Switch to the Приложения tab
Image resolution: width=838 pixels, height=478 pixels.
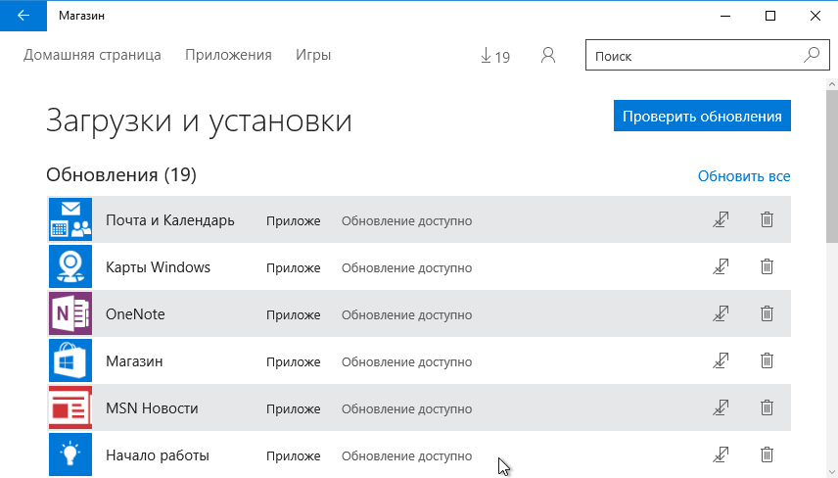pos(228,55)
